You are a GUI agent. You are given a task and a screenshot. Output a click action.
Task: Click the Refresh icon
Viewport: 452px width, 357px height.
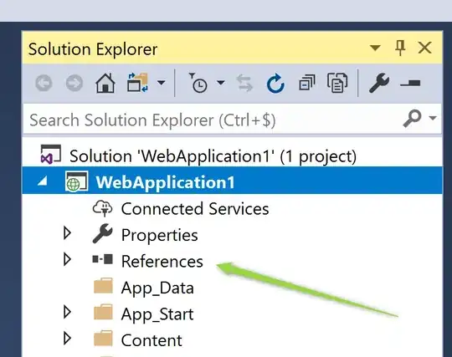(x=275, y=84)
